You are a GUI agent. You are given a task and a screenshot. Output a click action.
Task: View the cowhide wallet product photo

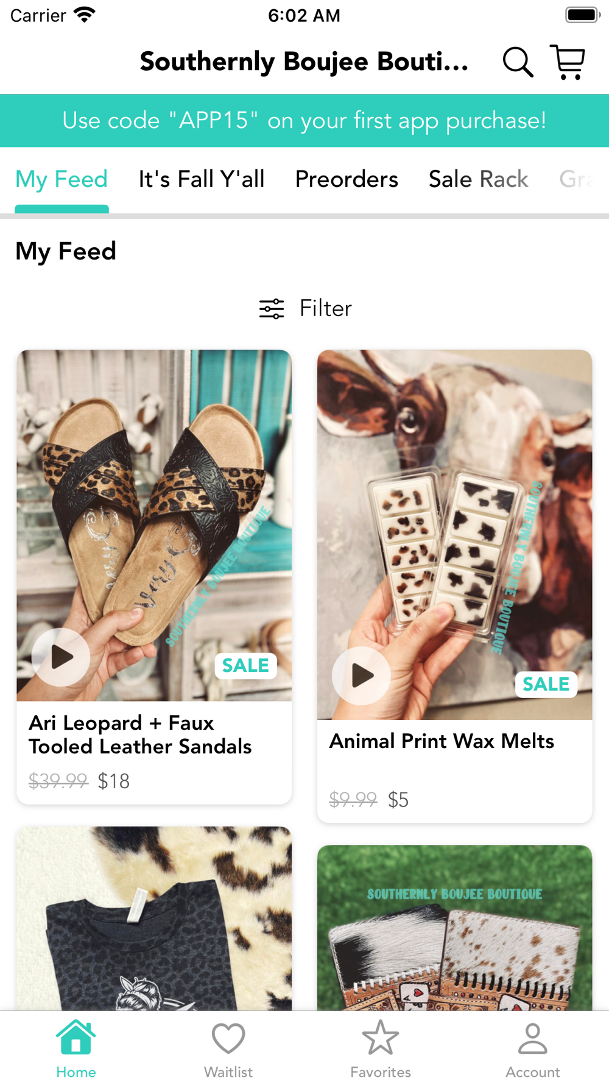click(x=454, y=927)
